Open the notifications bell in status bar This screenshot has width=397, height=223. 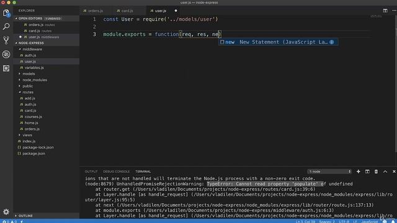393,222
